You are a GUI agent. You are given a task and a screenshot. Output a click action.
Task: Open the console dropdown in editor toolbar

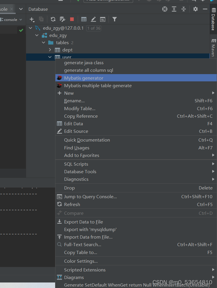[11, 19]
